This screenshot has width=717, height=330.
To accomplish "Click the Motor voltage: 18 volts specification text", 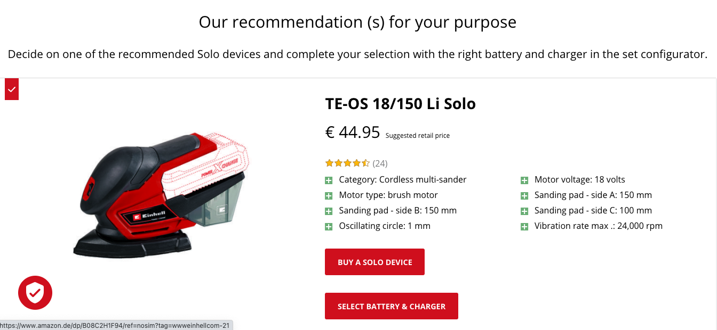I will pos(579,179).
